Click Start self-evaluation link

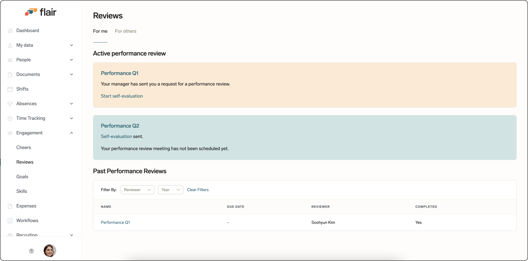[122, 96]
